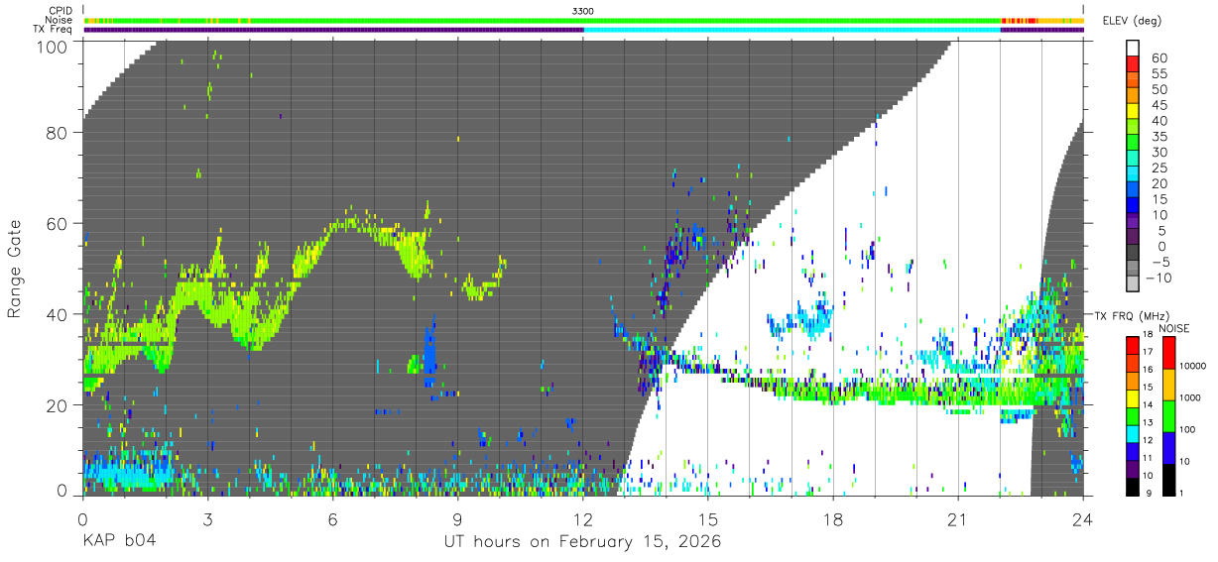Select the 24 tick on UT hours axis
This screenshot has height=562, width=1218.
click(x=1083, y=517)
